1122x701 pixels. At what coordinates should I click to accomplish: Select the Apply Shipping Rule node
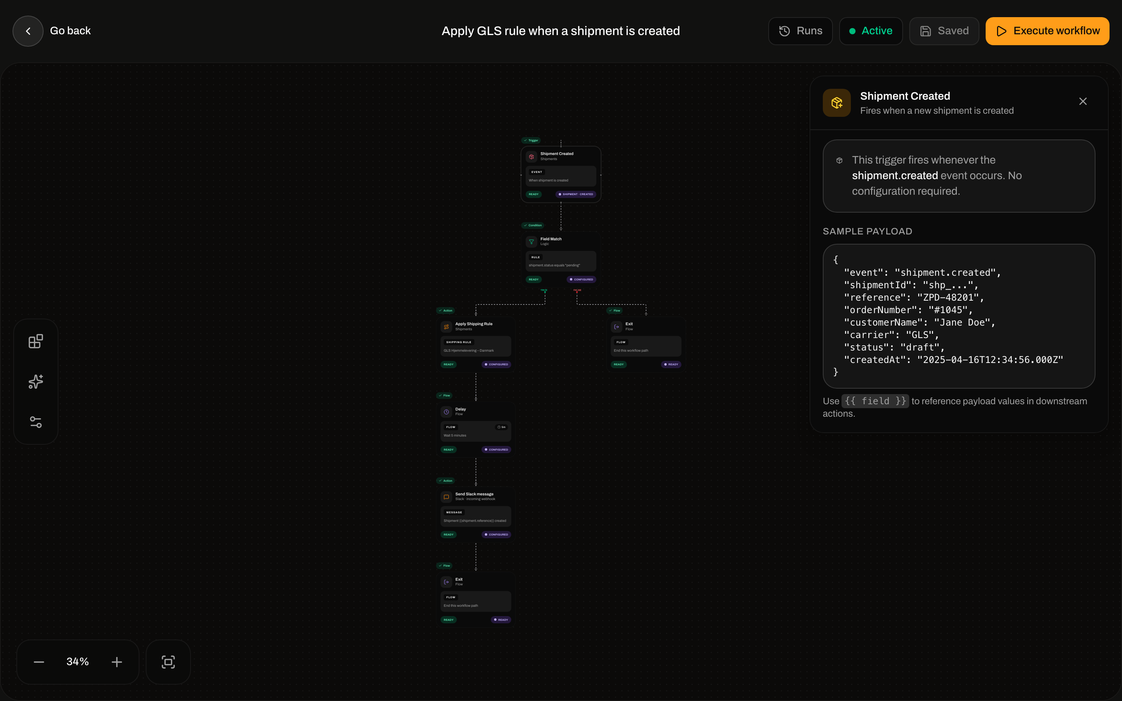point(476,345)
